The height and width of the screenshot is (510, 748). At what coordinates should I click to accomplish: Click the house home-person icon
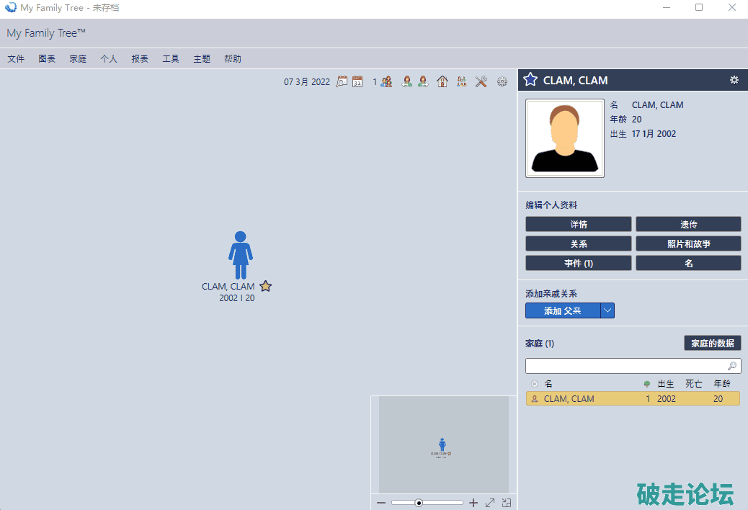pos(442,82)
